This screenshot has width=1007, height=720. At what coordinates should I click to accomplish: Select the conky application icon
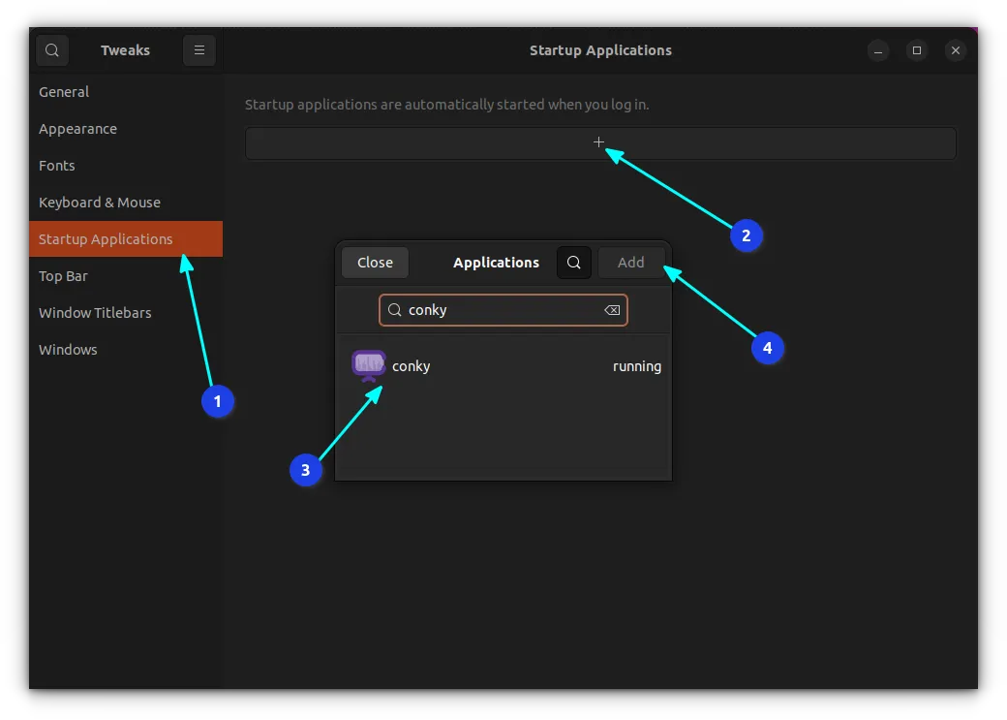click(x=369, y=365)
